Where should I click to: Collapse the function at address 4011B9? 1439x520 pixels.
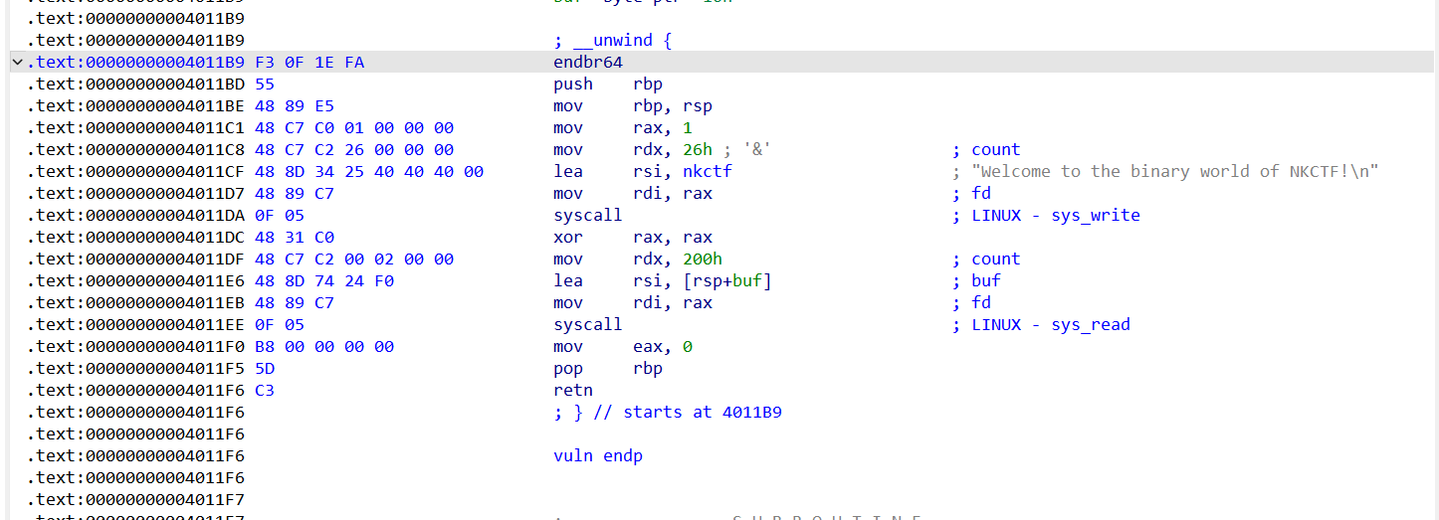tap(17, 63)
